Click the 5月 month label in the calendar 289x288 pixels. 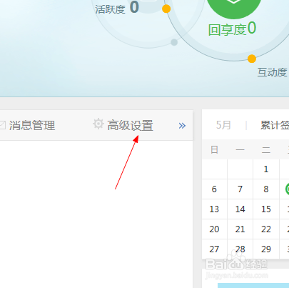click(223, 125)
